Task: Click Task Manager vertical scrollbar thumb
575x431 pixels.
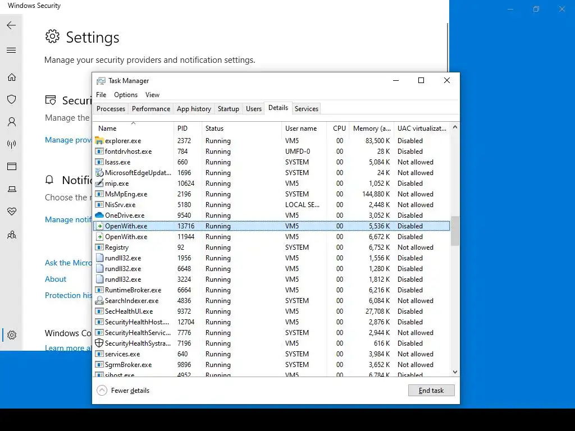Action: pos(455,231)
